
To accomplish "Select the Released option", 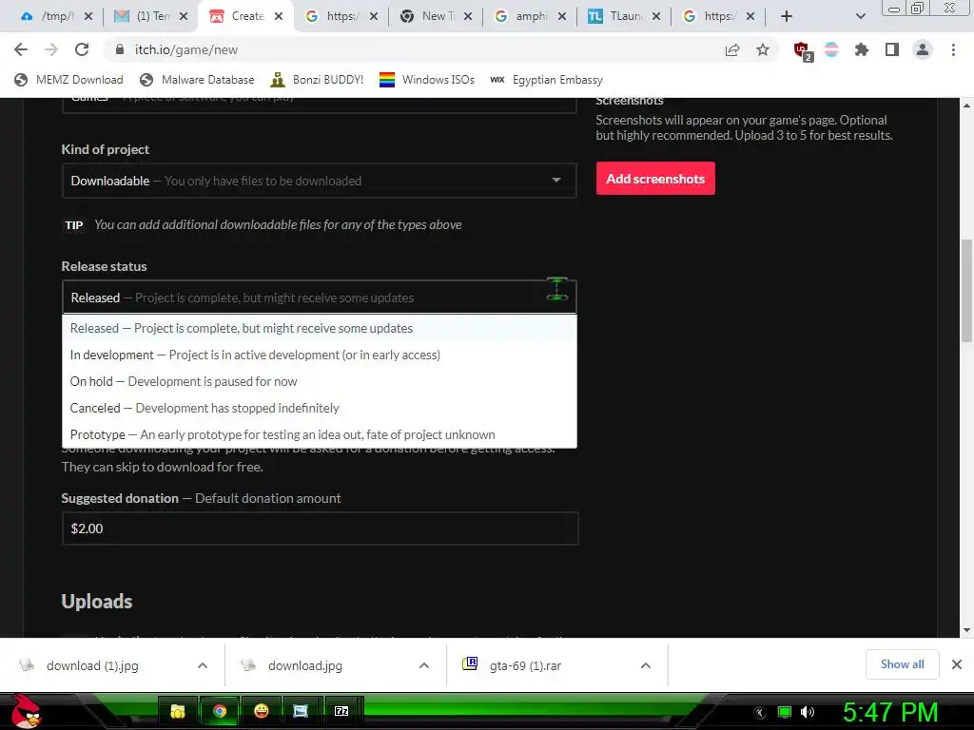I will [x=320, y=328].
